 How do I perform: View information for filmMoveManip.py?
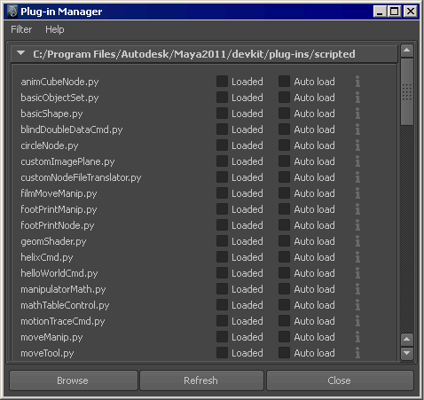point(357,193)
